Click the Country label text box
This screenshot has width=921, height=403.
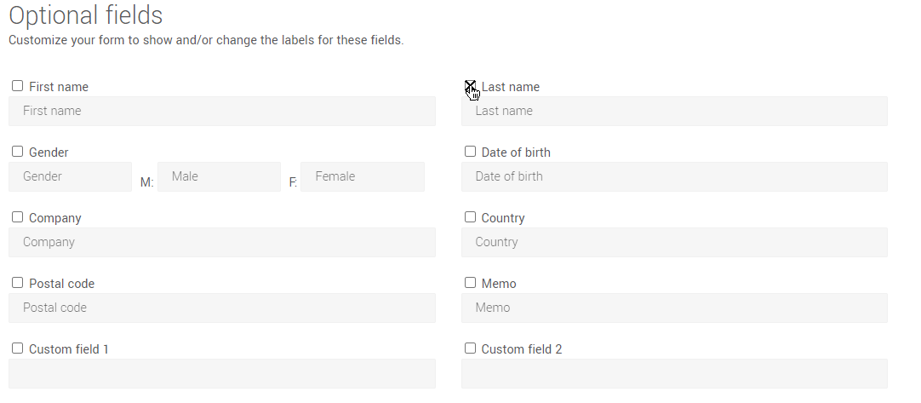click(674, 242)
